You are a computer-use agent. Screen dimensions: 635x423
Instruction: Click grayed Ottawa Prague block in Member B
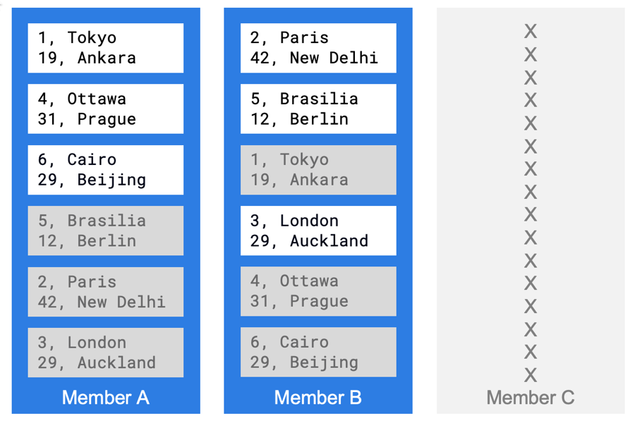point(317,291)
